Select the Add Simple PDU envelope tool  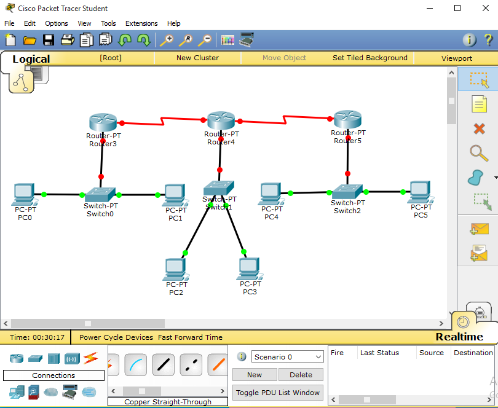479,229
